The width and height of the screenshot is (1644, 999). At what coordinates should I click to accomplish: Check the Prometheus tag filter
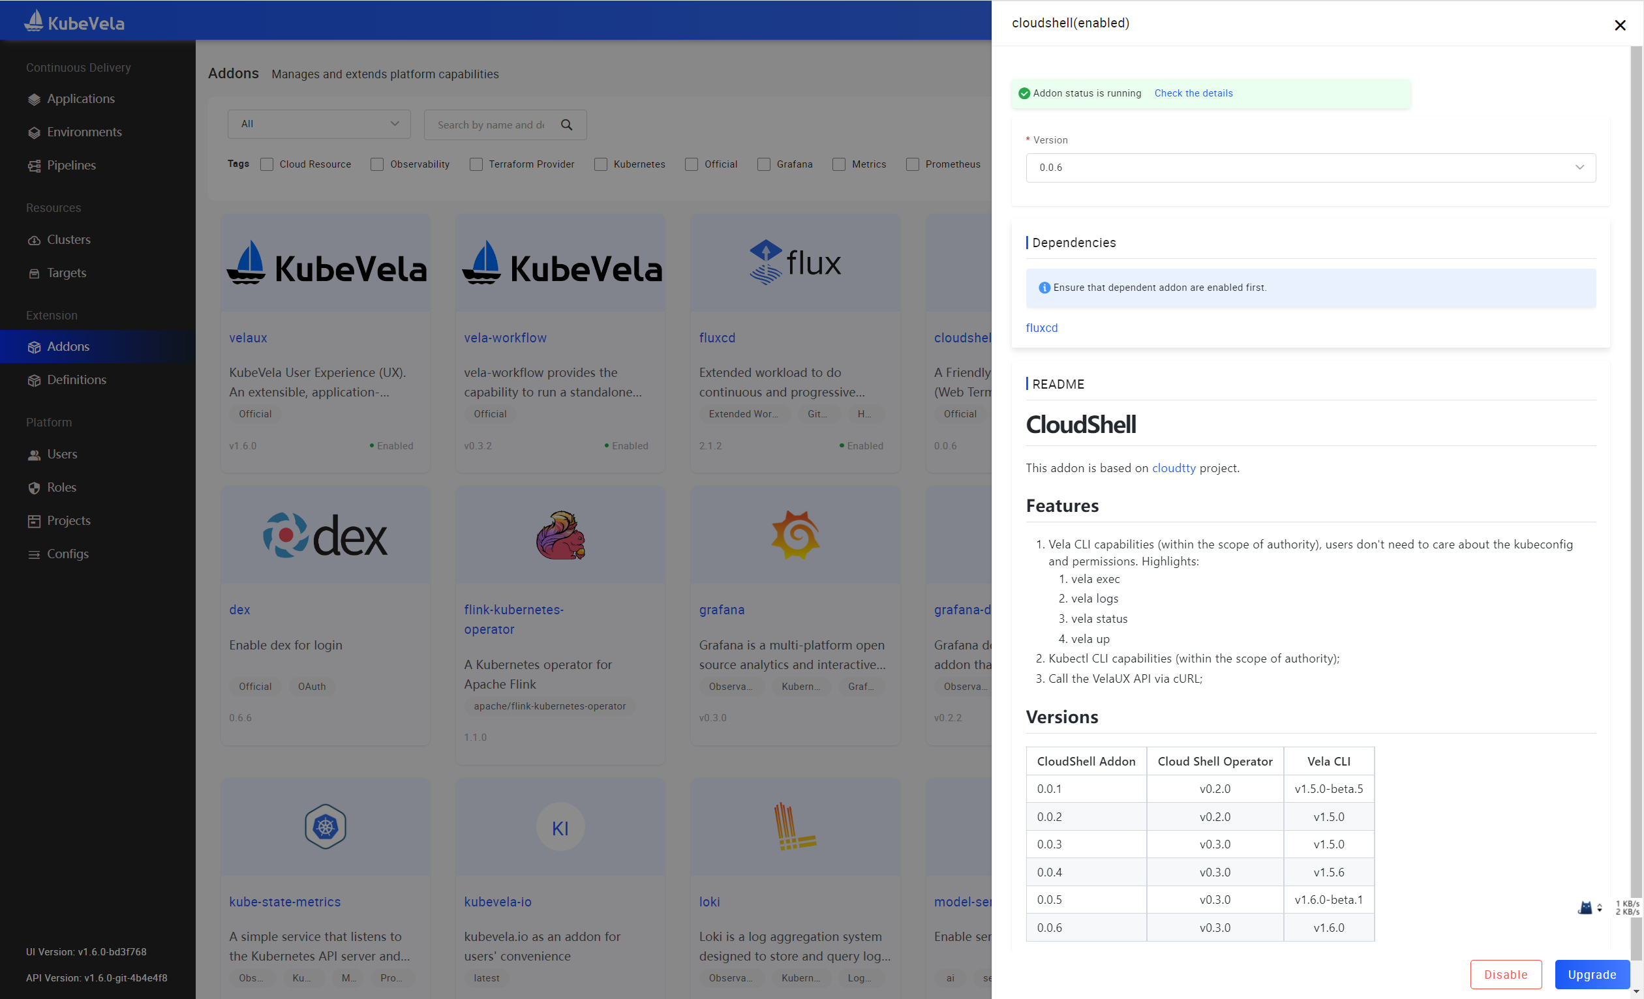pos(913,164)
